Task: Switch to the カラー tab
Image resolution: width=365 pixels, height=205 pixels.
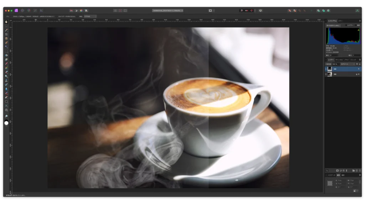Action: [340, 21]
